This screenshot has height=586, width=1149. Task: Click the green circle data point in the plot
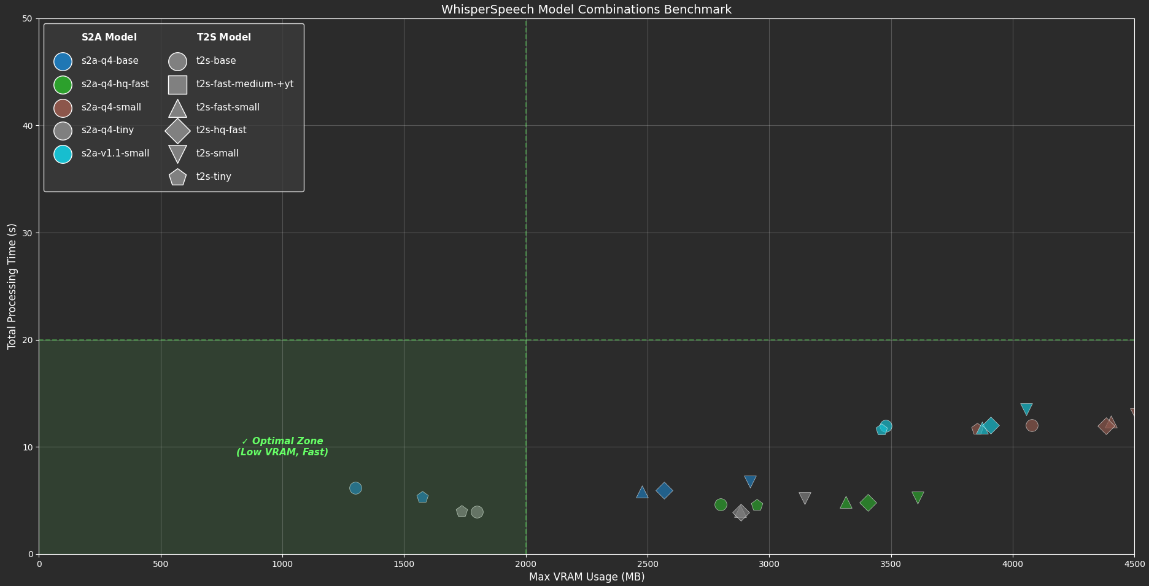pos(721,504)
